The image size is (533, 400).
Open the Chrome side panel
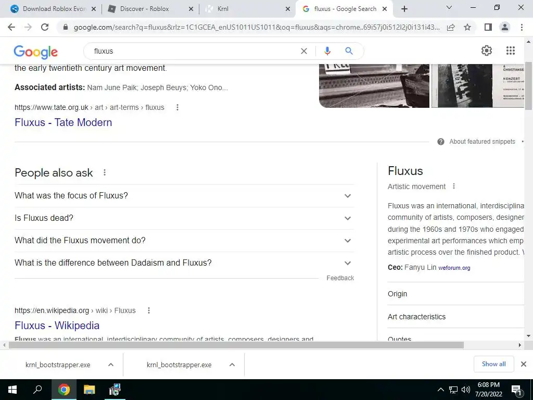[x=488, y=27]
